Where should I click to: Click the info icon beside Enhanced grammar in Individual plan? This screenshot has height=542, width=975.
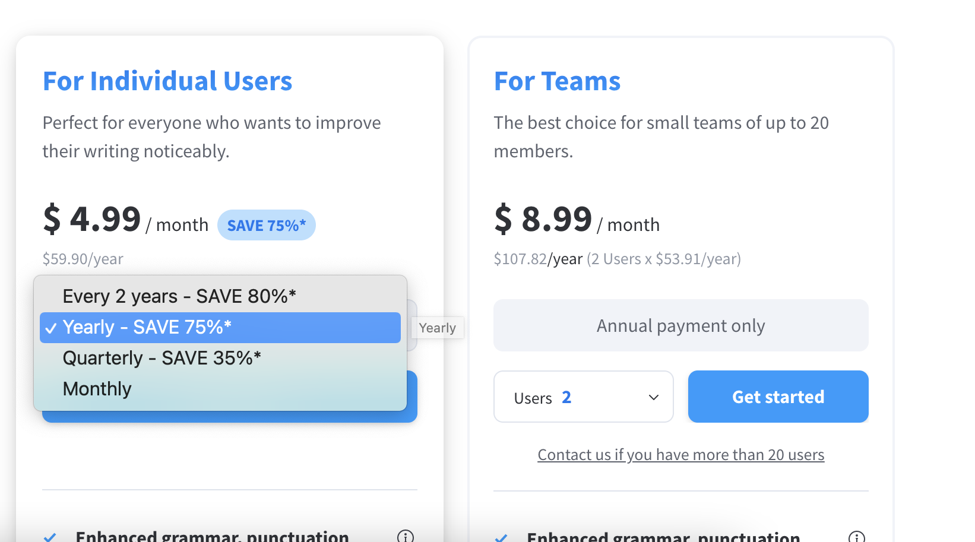tap(406, 536)
